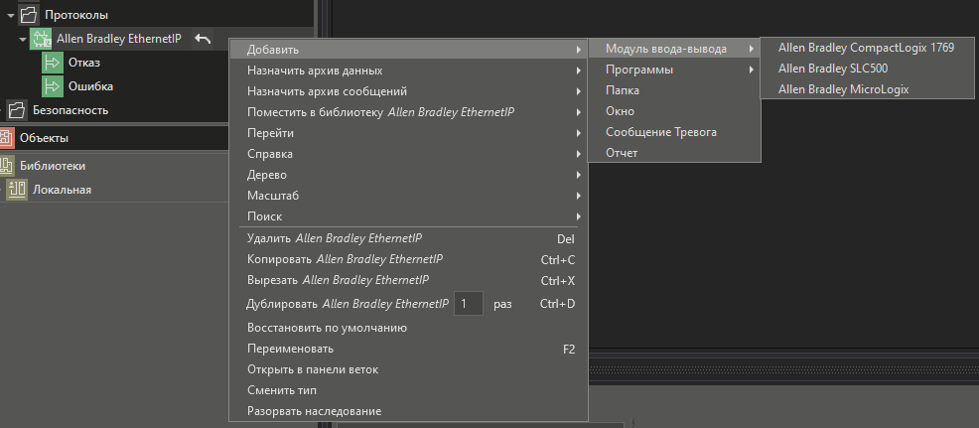Image resolution: width=979 pixels, height=428 pixels.
Task: Open the Назначить архив данных submenu
Action: click(408, 71)
